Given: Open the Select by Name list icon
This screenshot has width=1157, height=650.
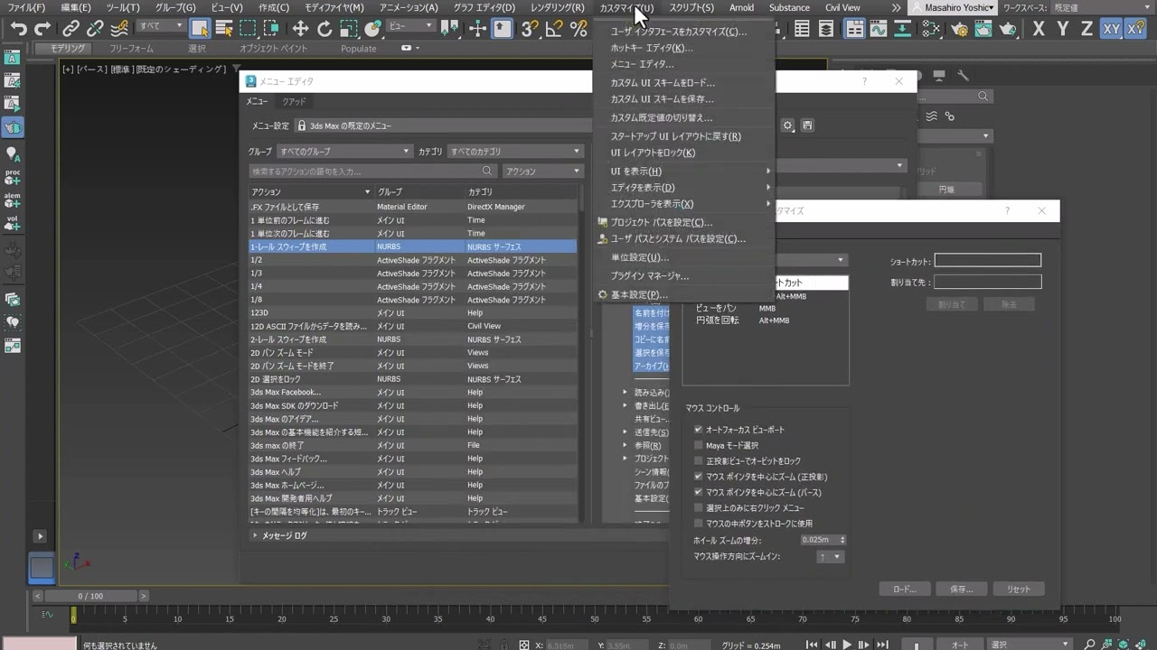Looking at the screenshot, I should [x=223, y=29].
